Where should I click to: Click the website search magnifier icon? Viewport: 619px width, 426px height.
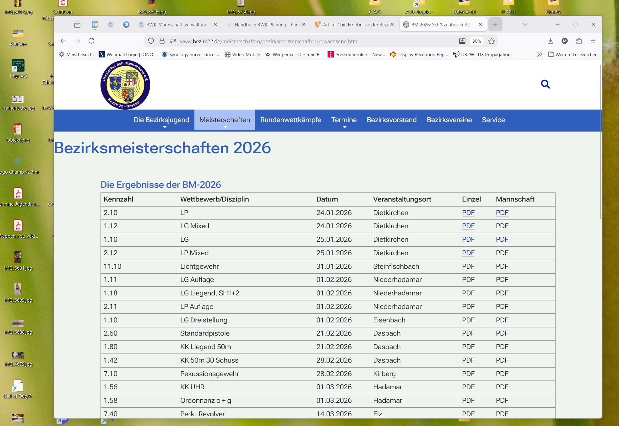[545, 84]
